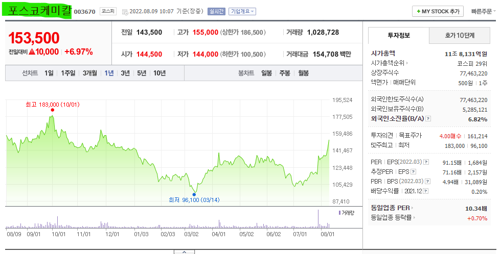Open the help icon next to PBR BPS(2022.03)
Image resolution: width=501 pixels, height=254 pixels.
pos(428,182)
